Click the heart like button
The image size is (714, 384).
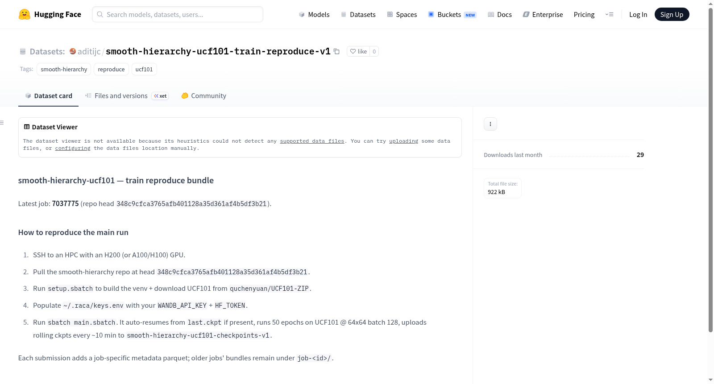tap(358, 52)
